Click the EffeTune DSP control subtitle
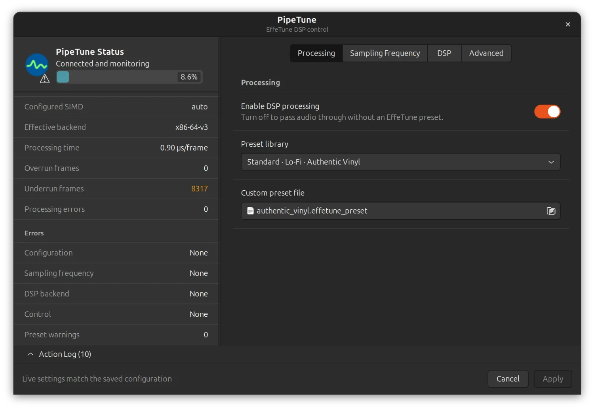Screen dimensions: 594x409 pos(297,29)
